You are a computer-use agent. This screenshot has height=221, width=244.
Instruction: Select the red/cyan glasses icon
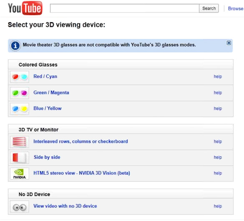pyautogui.click(x=20, y=77)
